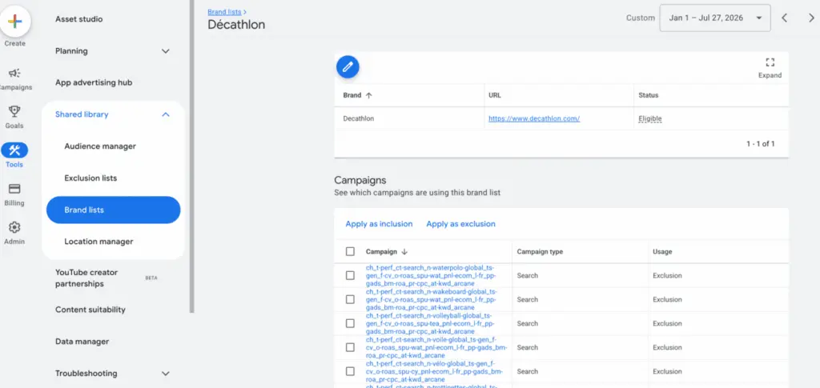
Task: Open the decathlon.com URL link
Action: [534, 118]
